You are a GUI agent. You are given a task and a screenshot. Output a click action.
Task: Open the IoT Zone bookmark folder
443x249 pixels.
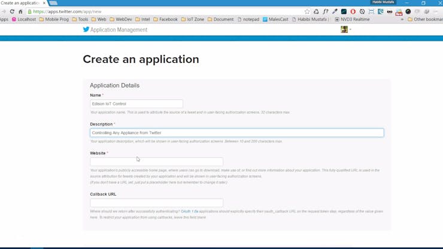pos(192,19)
